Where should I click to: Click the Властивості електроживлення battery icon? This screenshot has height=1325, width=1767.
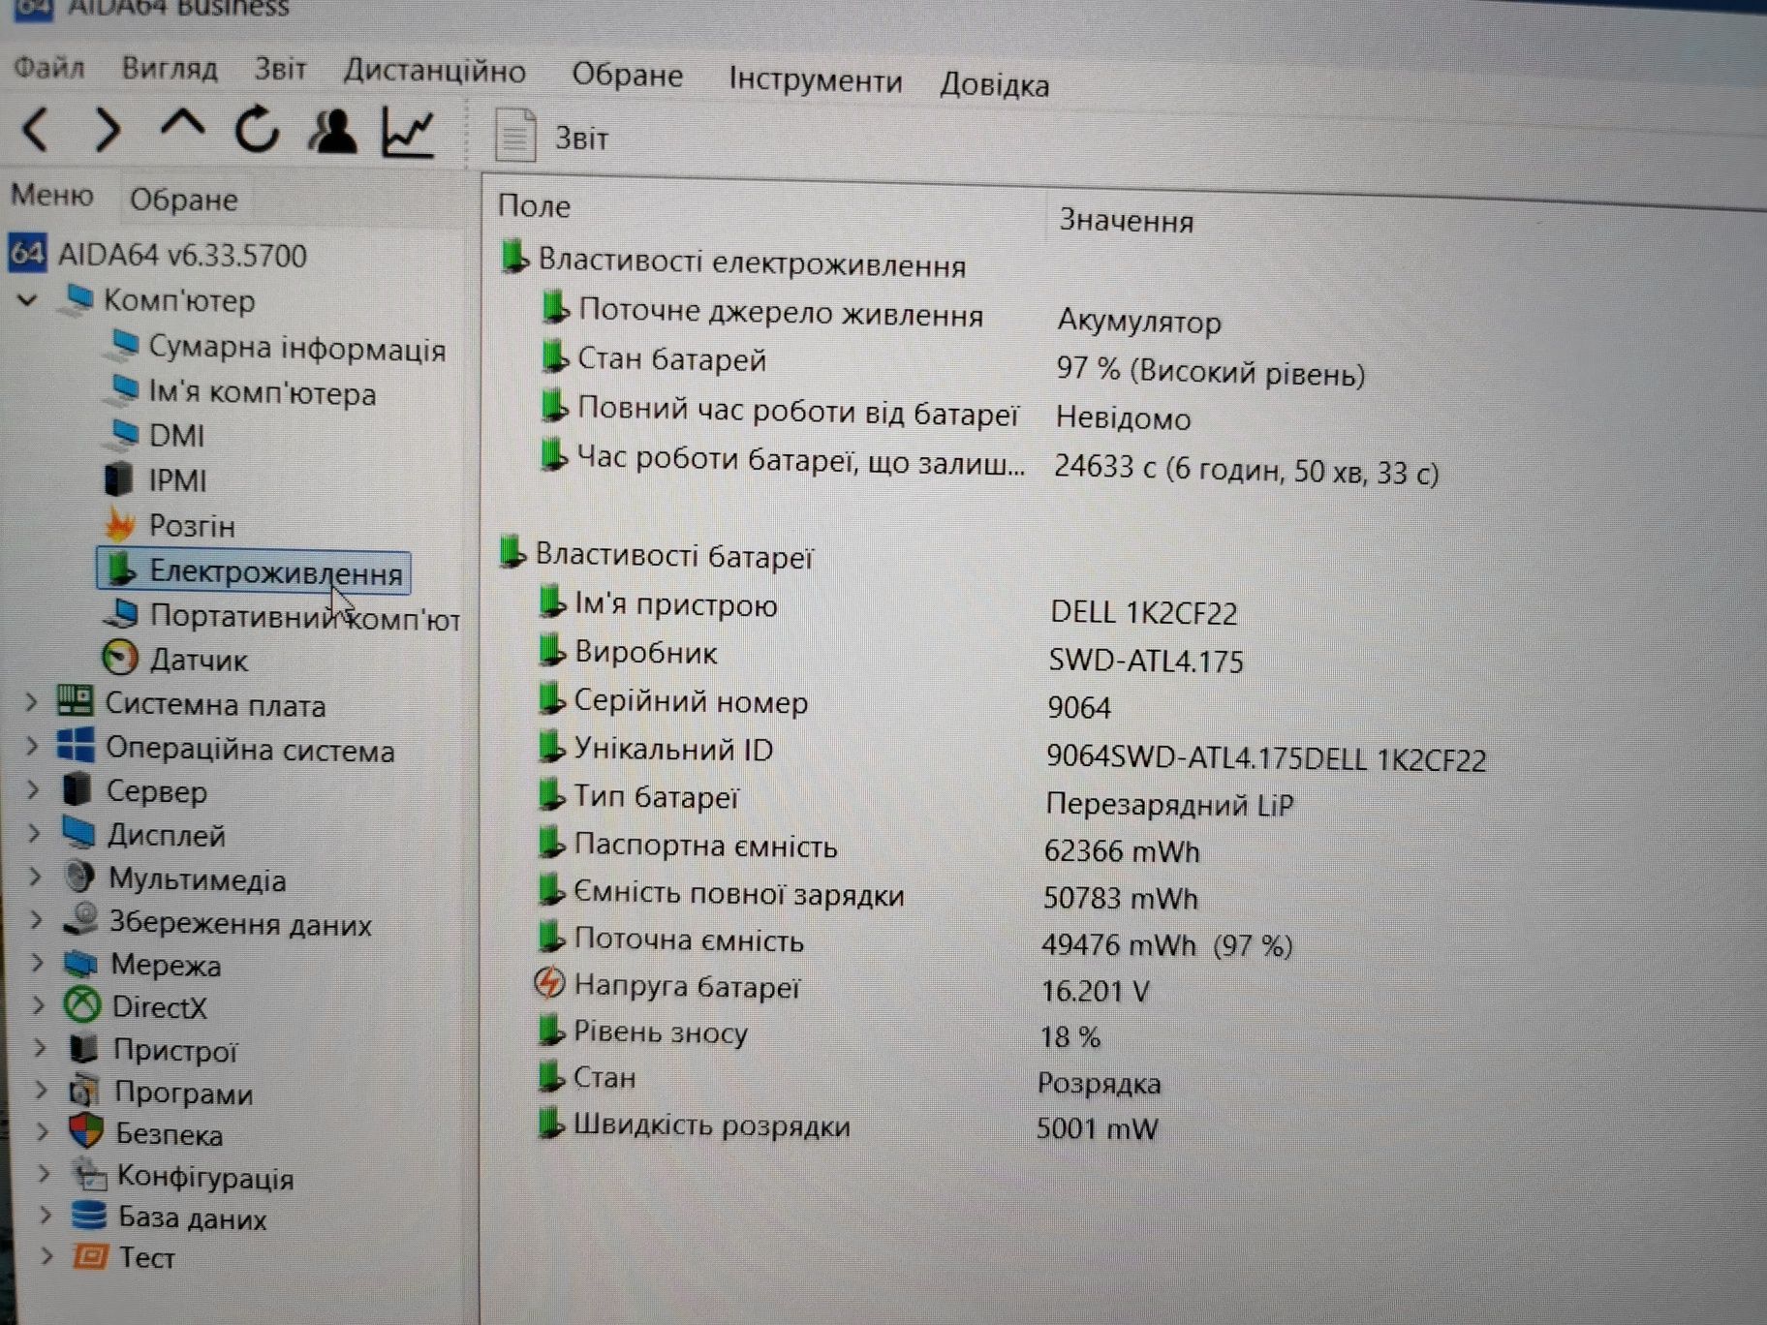click(514, 258)
